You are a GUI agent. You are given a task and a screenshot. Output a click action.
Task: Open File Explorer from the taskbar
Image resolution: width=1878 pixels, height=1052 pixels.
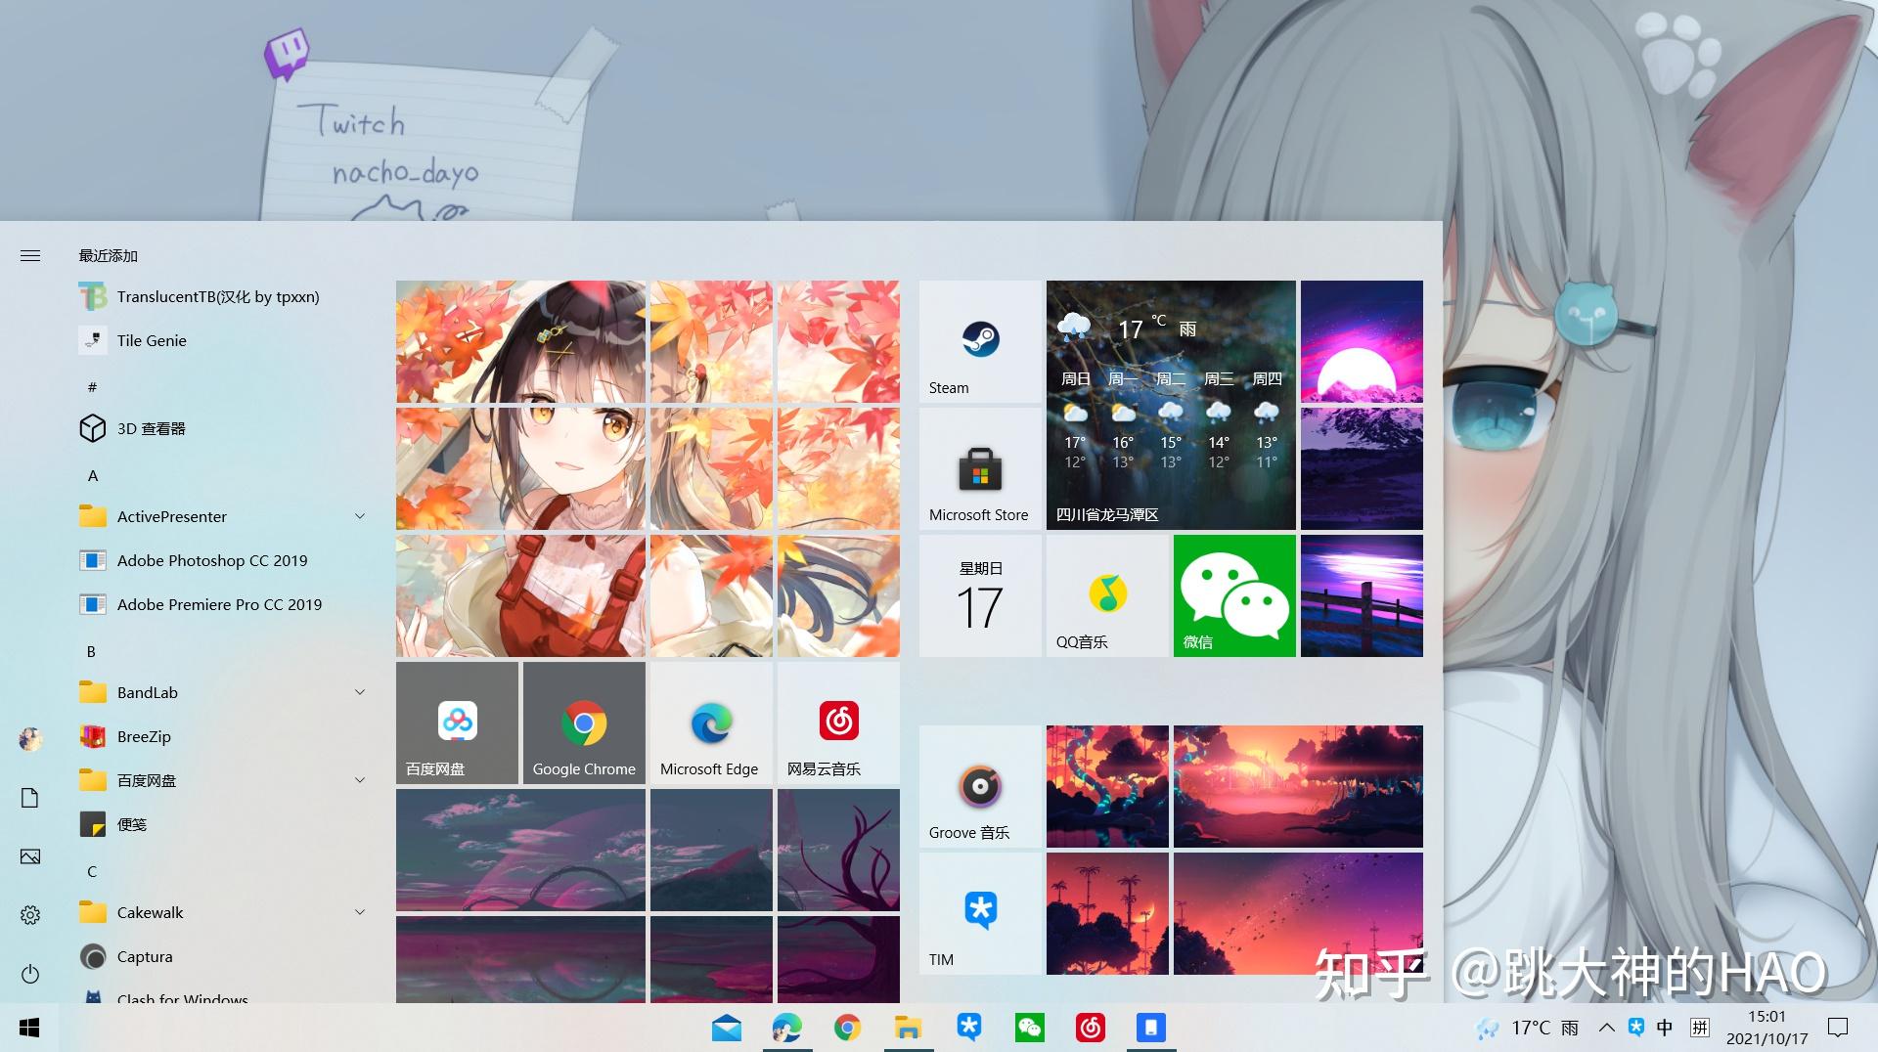click(x=908, y=1028)
